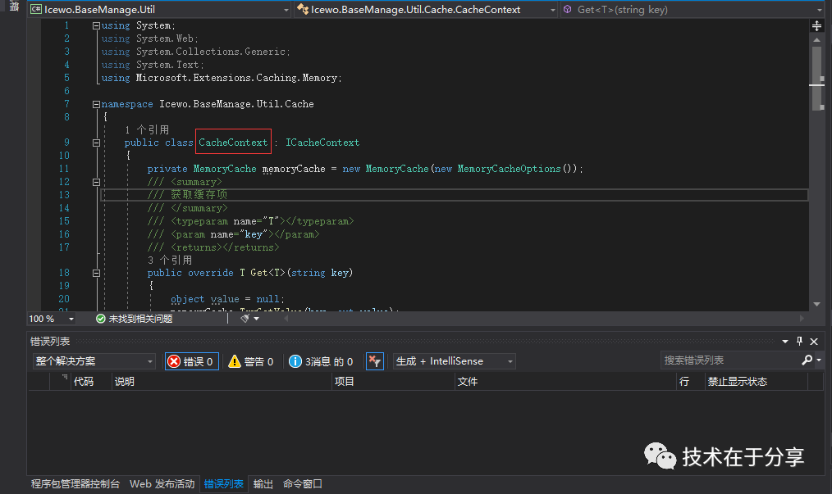Toggle the 消息 messages filter
Viewport: 832px width, 494px height.
pyautogui.click(x=321, y=361)
